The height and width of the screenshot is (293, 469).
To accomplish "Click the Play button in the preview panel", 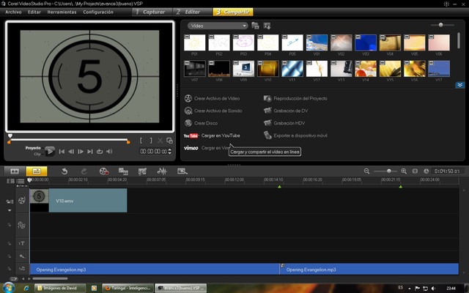I will tap(50, 152).
